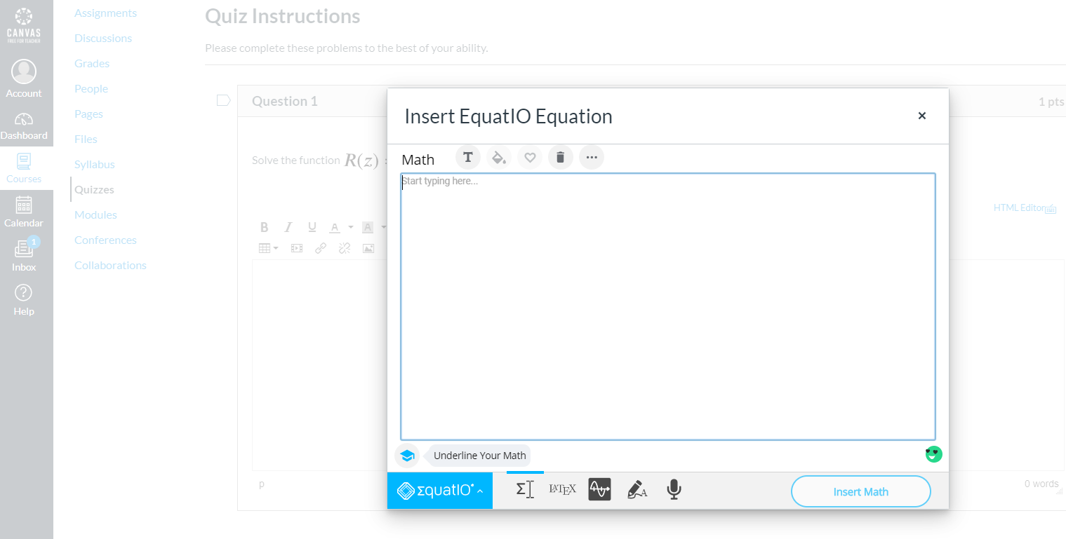
Task: Toggle italic in the rich text editor
Action: (x=288, y=227)
